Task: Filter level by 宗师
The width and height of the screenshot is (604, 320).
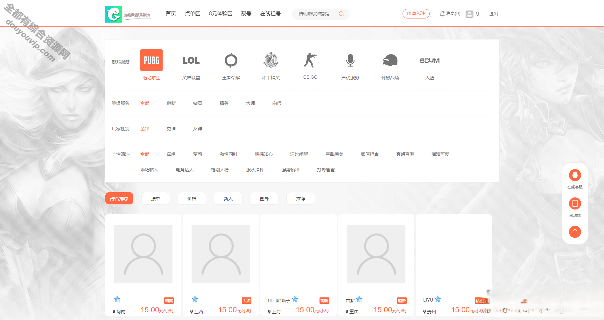Action: 277,103
